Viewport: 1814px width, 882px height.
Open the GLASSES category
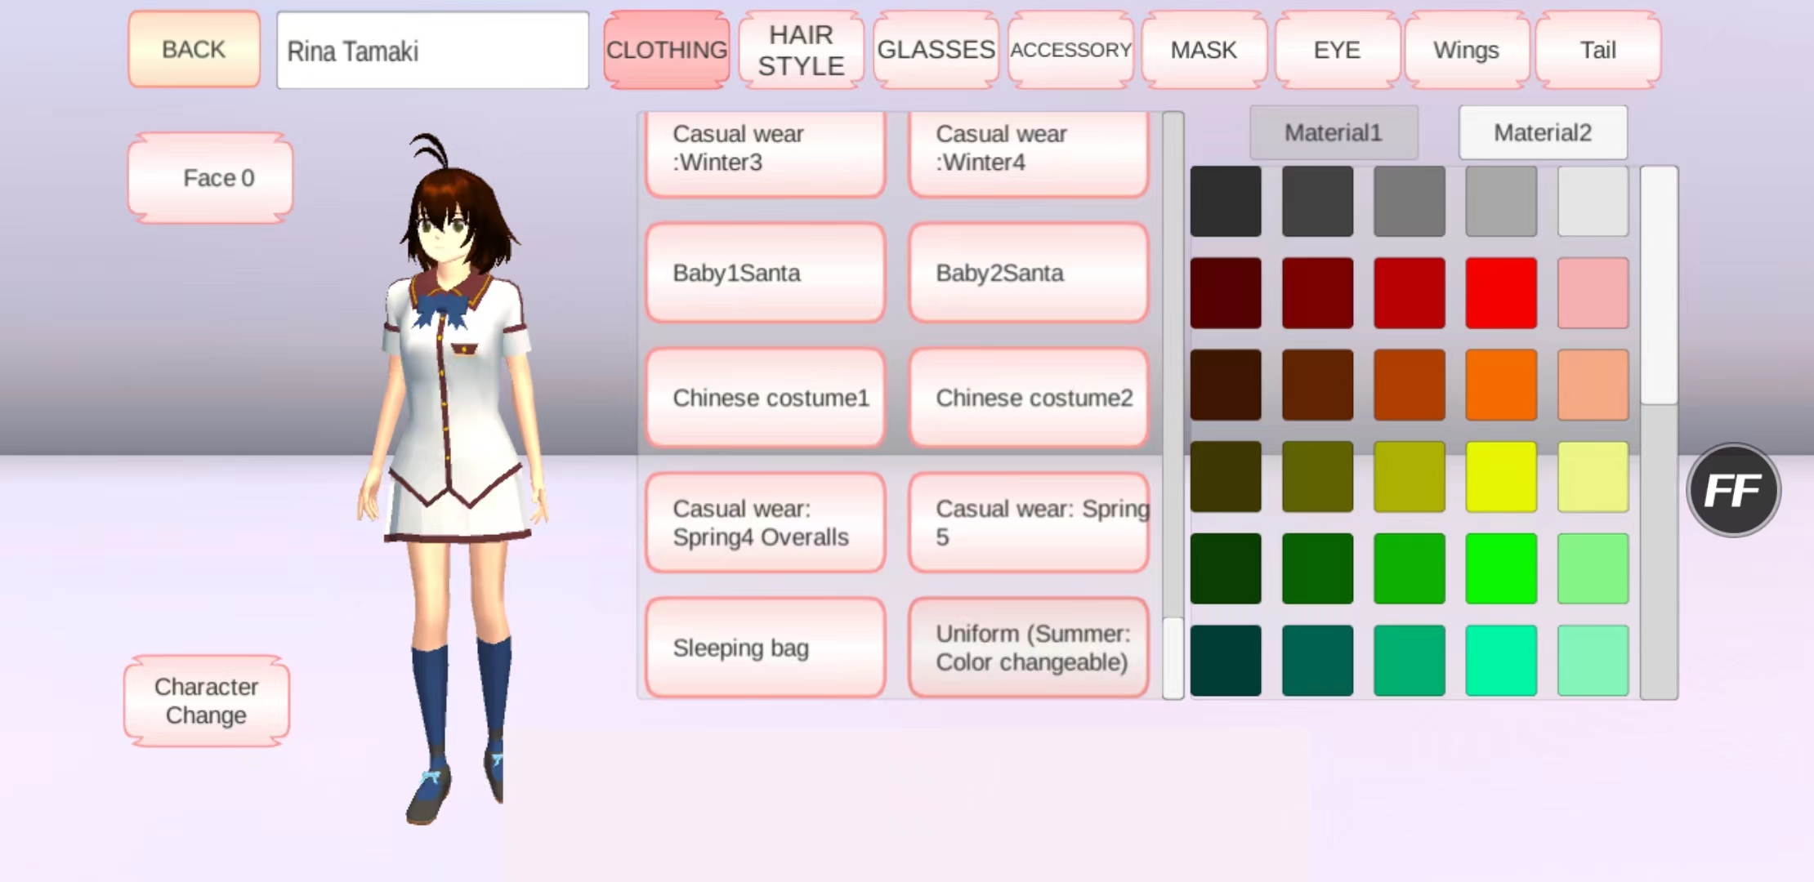click(x=936, y=50)
